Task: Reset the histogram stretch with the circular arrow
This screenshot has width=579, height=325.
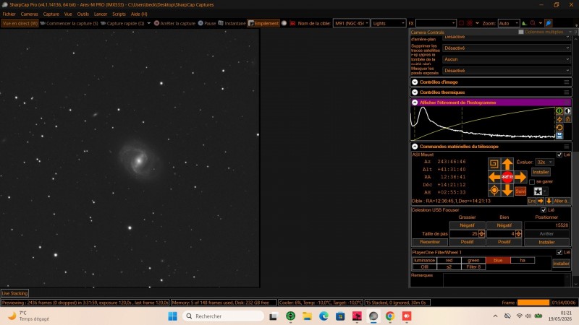Action: click(559, 128)
